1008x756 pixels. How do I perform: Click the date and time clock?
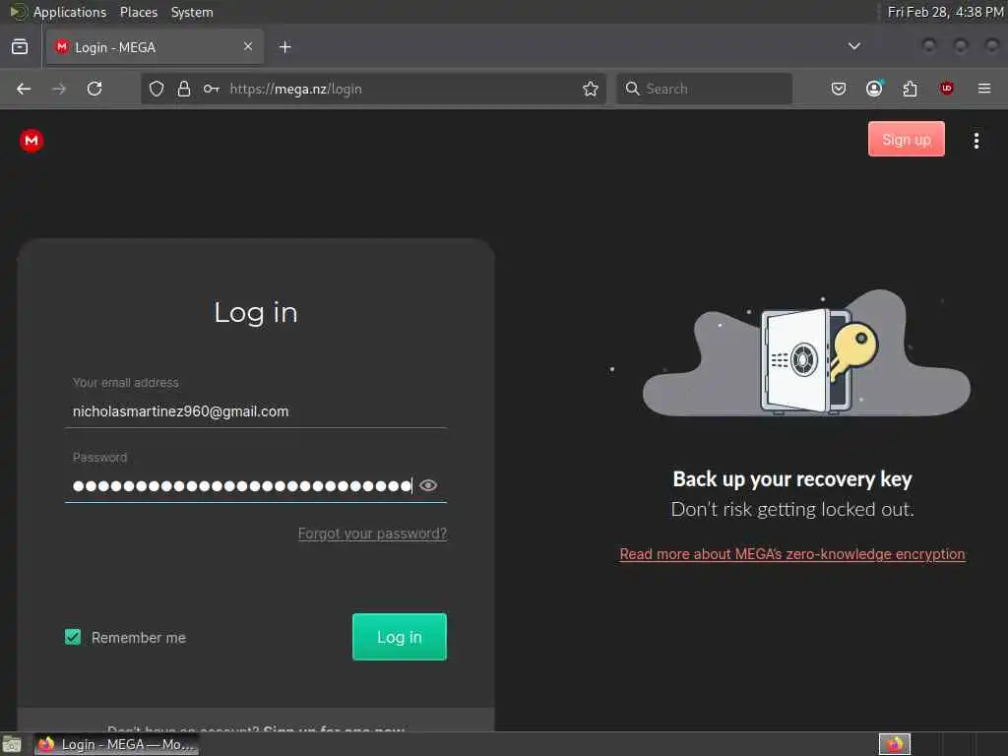(x=945, y=12)
